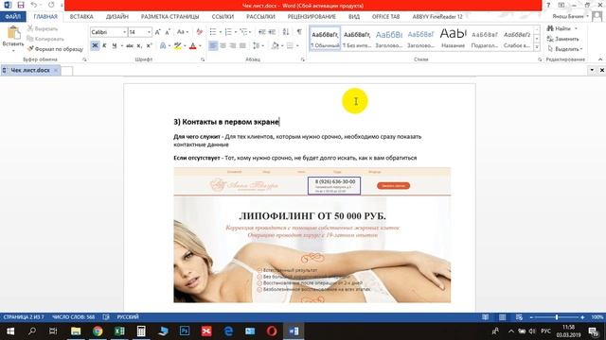Increase paragraph indent
The width and height of the screenshot is (606, 340).
(x=272, y=32)
